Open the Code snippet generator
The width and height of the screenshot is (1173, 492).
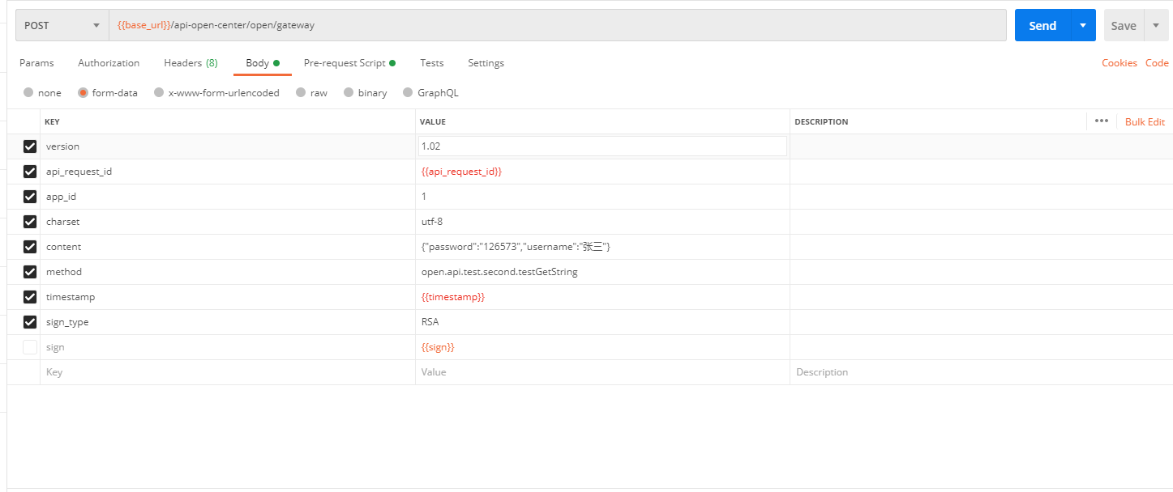click(x=1157, y=62)
